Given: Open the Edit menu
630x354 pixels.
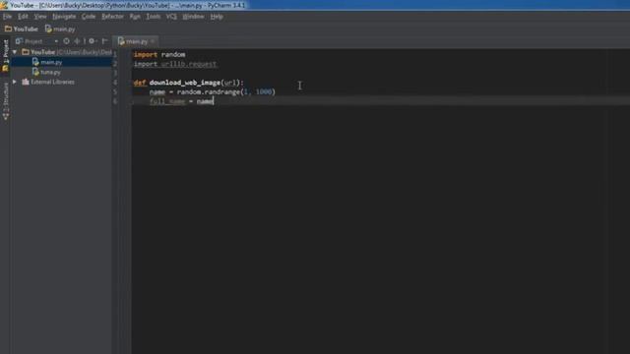Looking at the screenshot, I should [x=23, y=17].
